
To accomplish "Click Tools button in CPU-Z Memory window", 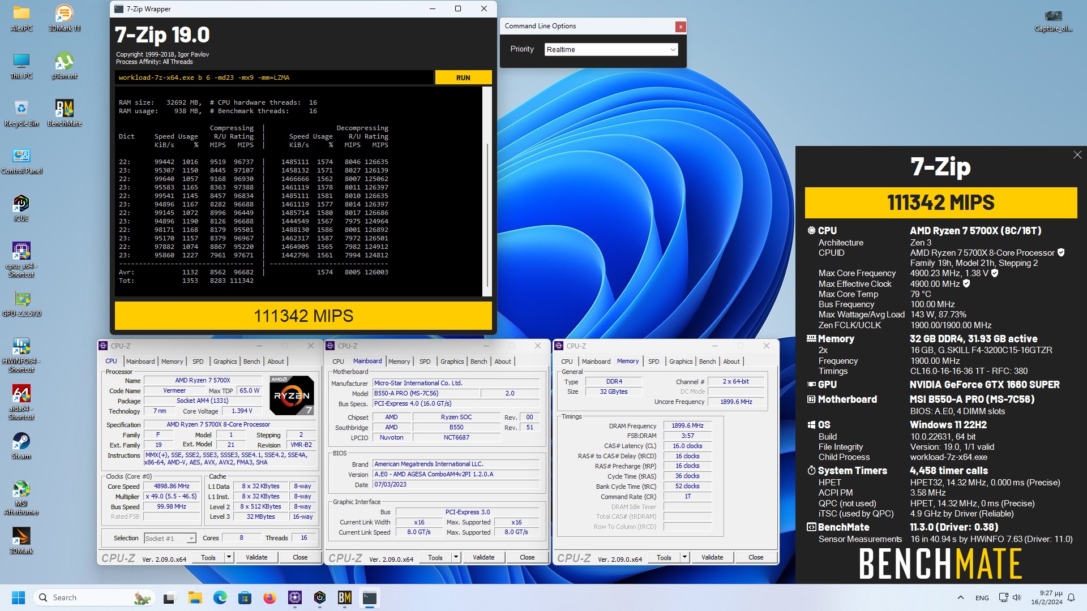I will tap(664, 557).
